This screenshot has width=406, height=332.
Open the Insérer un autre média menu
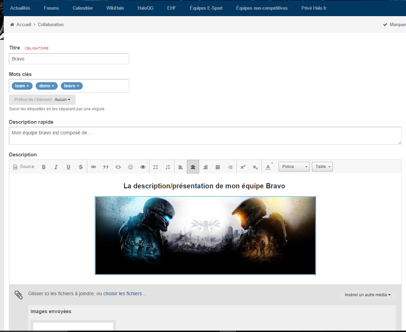coord(368,295)
